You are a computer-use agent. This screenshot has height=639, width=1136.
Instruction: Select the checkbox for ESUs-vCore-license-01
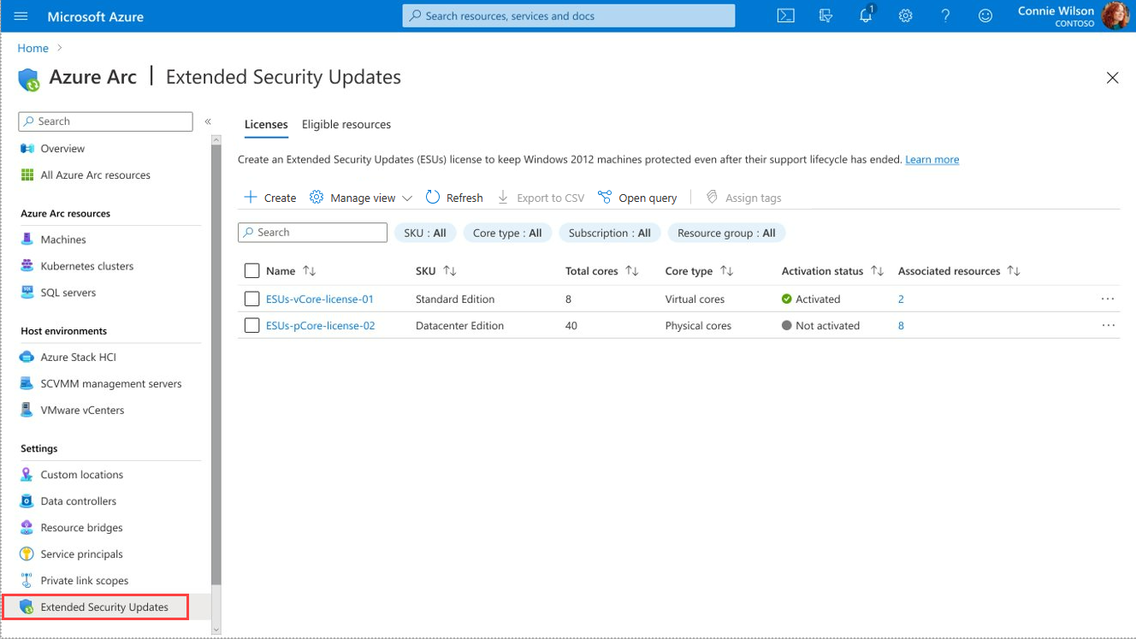(251, 299)
